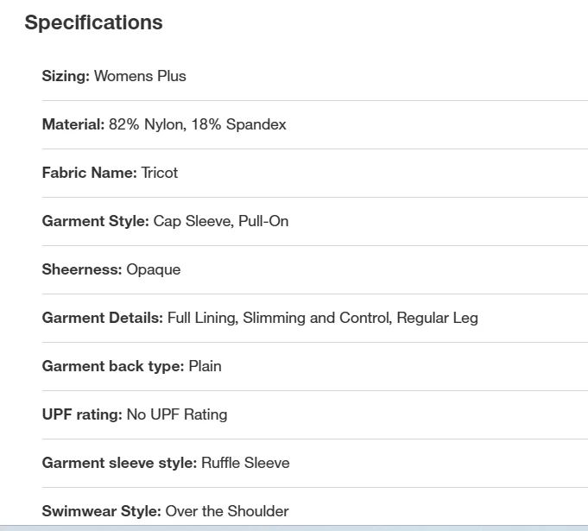588x531 pixels.
Task: Click the Over the Shoulder swimwear value
Action: pyautogui.click(x=227, y=511)
